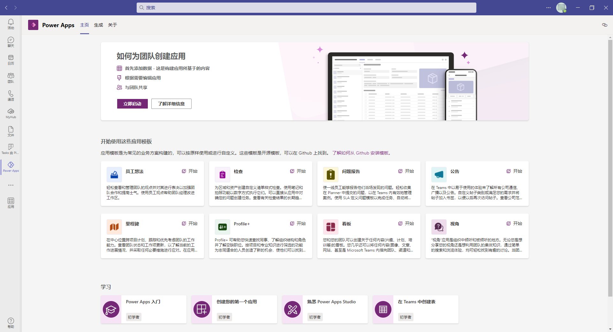613x332 pixels.
Task: Click the 看板 template icon
Action: 331,227
